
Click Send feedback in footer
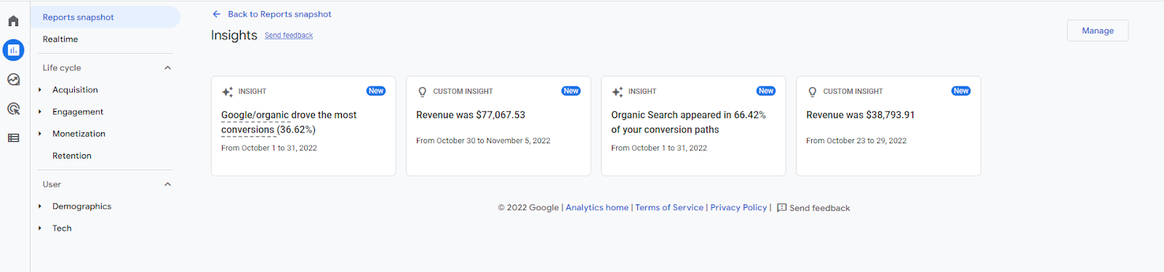tap(820, 208)
